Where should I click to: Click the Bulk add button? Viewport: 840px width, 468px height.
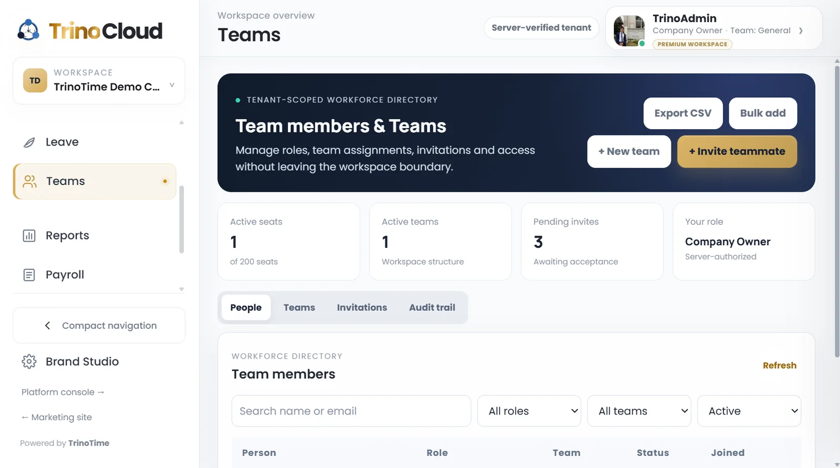click(763, 113)
